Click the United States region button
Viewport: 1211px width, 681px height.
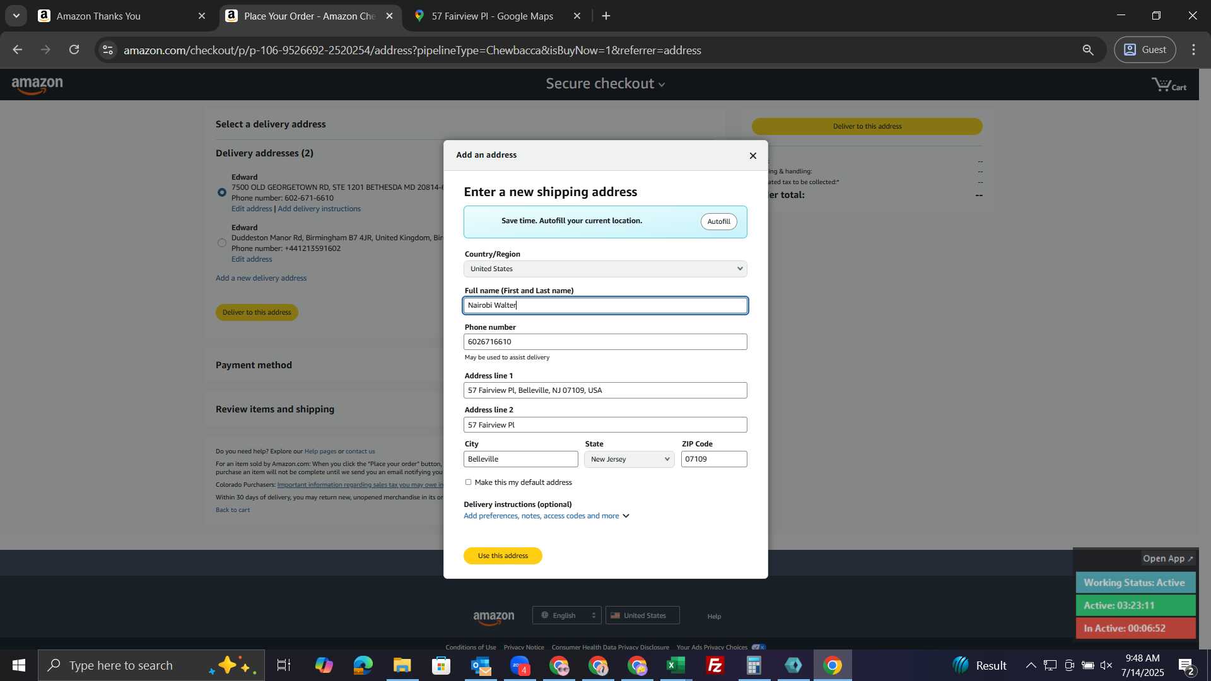(642, 615)
